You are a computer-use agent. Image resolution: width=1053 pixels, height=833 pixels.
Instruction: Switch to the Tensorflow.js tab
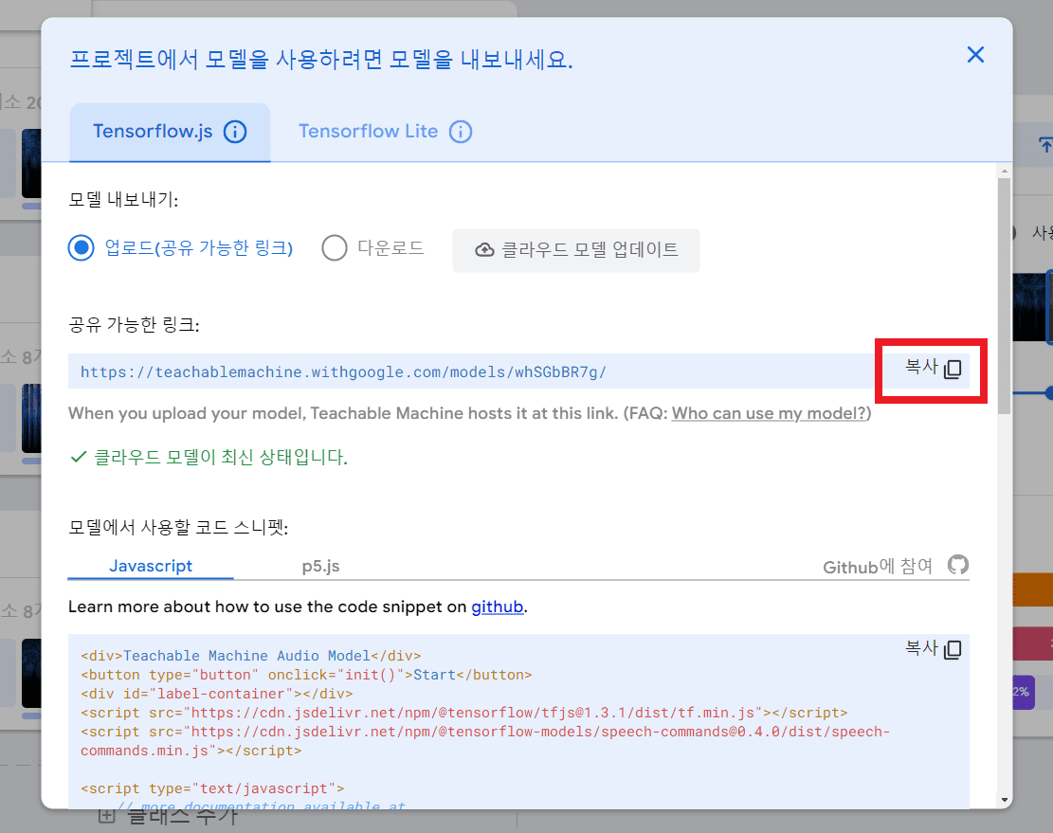pyautogui.click(x=170, y=133)
